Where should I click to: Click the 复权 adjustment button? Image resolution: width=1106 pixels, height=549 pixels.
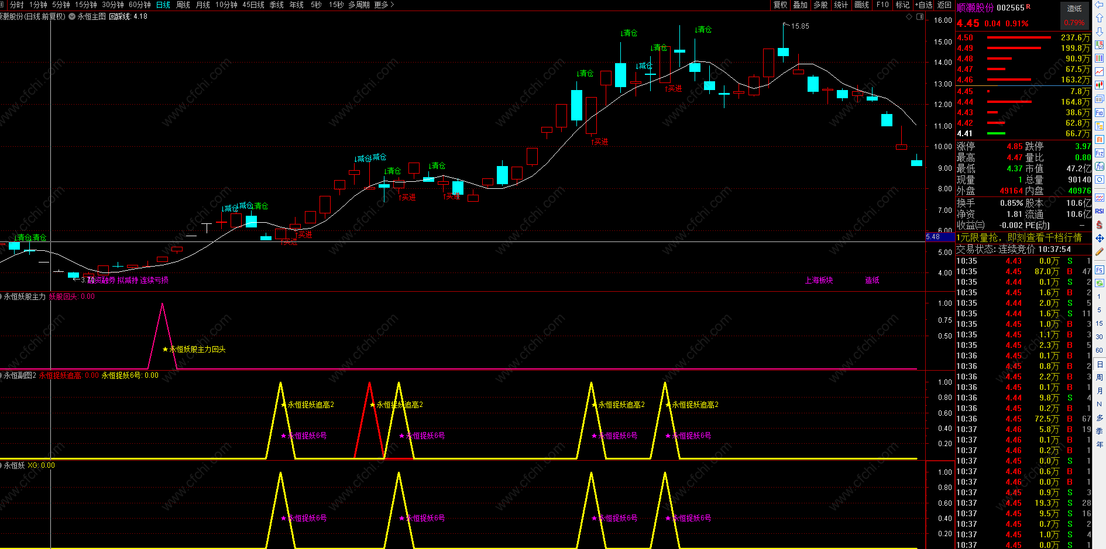point(781,5)
